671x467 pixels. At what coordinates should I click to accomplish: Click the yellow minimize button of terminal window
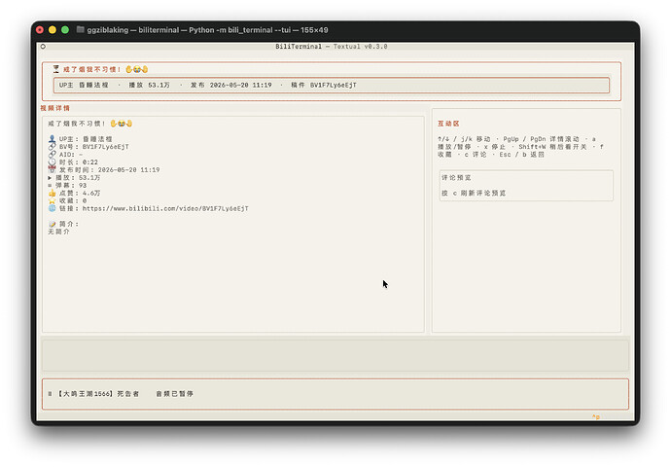pyautogui.click(x=53, y=29)
